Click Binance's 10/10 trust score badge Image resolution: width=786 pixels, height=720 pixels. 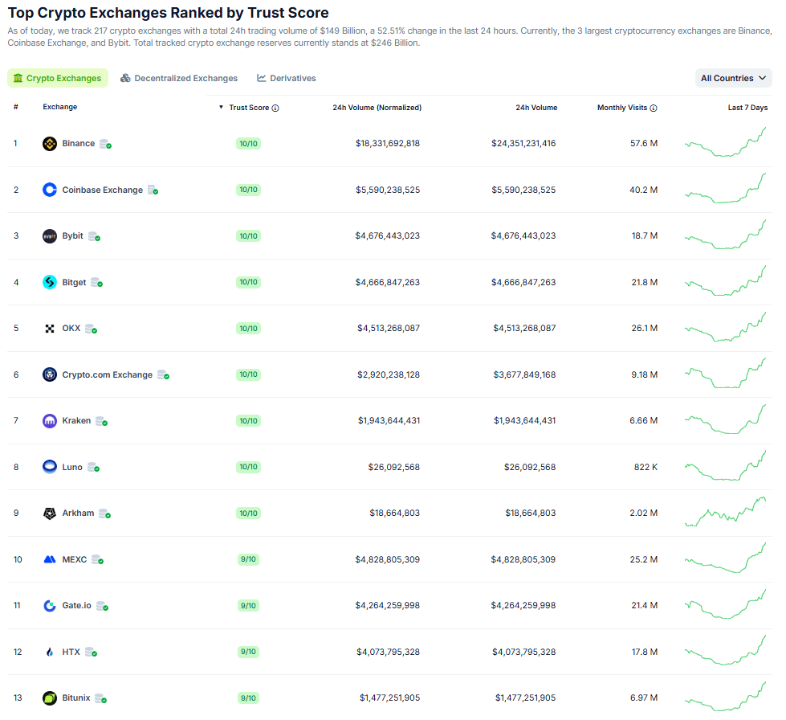coord(248,144)
